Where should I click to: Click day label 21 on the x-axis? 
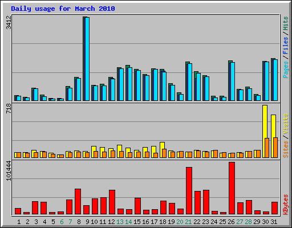click(x=188, y=222)
